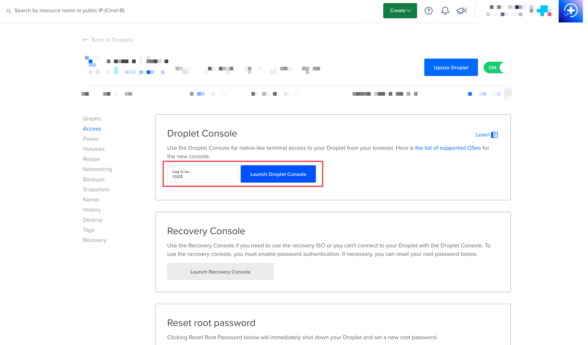
Task: Click the account avatar icon
Action: pyautogui.click(x=544, y=11)
